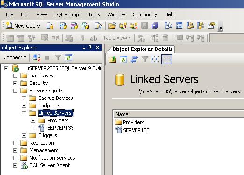The height and width of the screenshot is (175, 244).
Task: Select the Databases tree item
Action: click(42, 76)
